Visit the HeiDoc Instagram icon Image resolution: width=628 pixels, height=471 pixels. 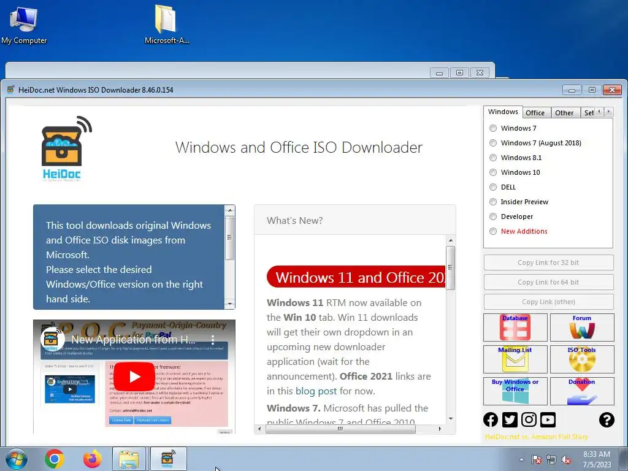[x=529, y=419]
